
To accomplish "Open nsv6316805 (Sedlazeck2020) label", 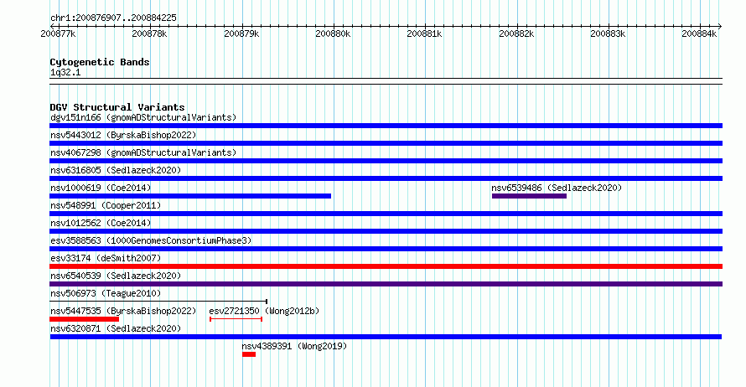I will (116, 170).
